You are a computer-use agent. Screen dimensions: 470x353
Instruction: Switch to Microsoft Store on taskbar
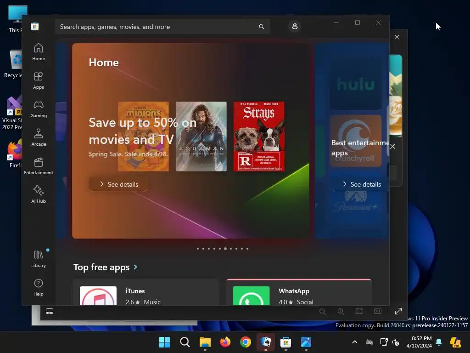point(285,342)
